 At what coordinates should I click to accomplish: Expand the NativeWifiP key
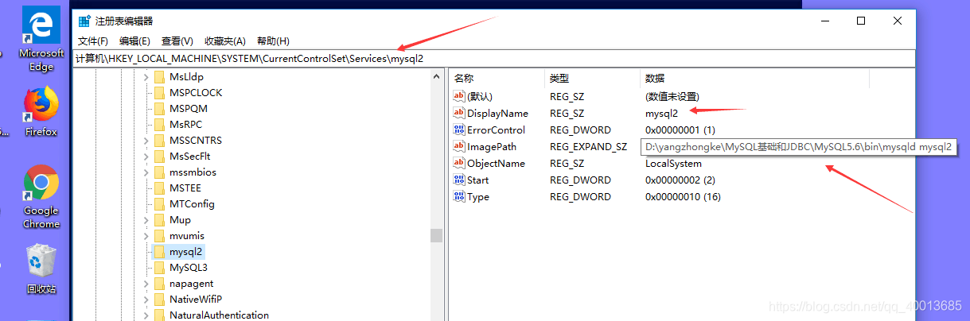click(x=146, y=300)
